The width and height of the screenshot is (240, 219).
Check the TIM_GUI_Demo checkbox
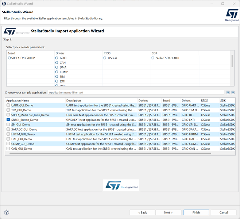coord(8,110)
